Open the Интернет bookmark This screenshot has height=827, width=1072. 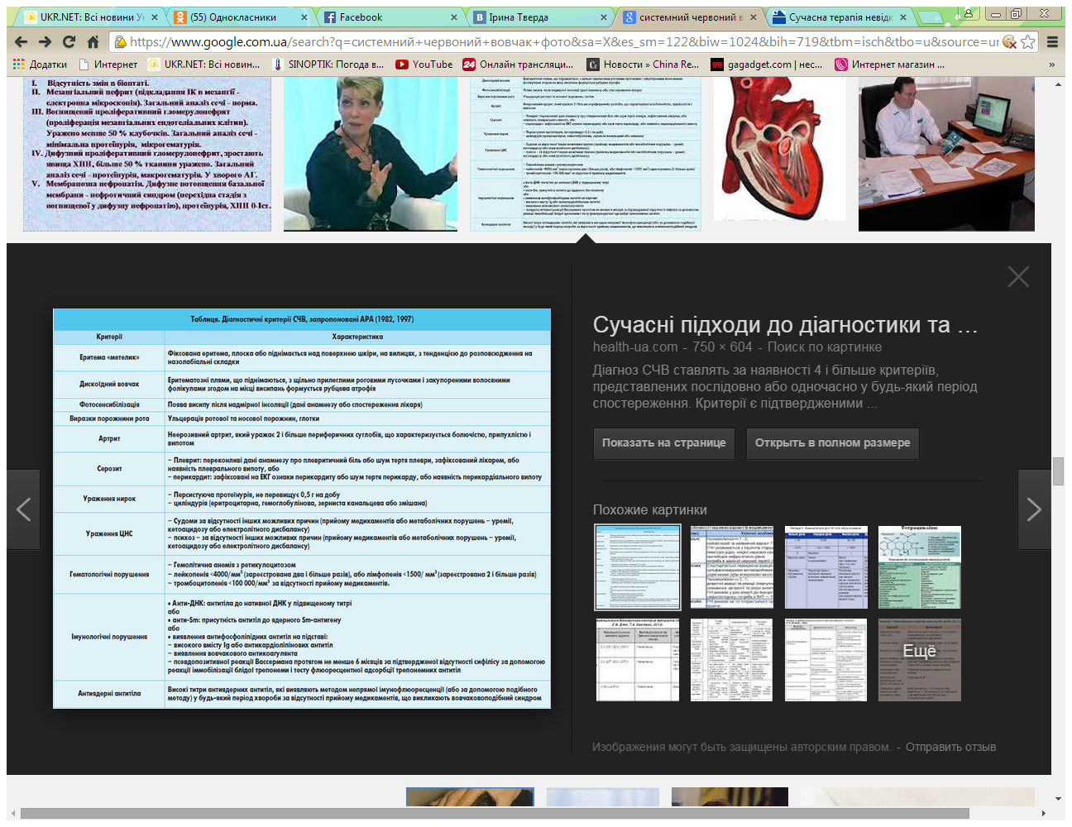(x=108, y=64)
